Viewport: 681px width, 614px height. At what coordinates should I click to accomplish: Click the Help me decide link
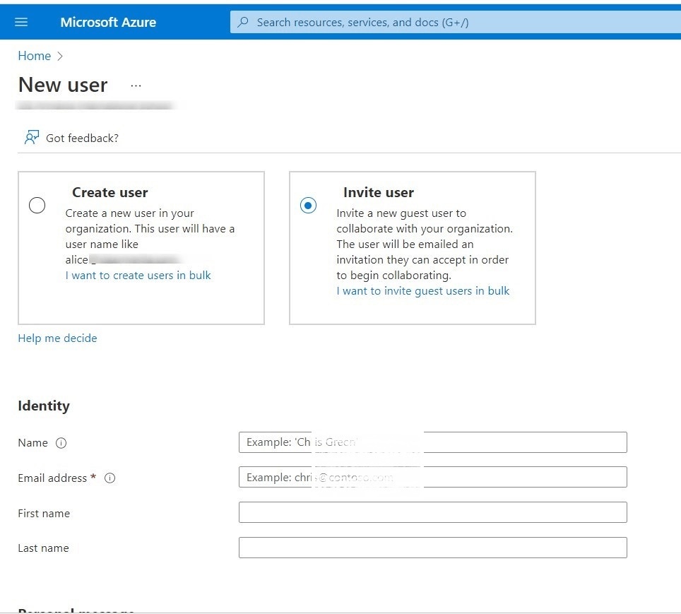tap(57, 338)
